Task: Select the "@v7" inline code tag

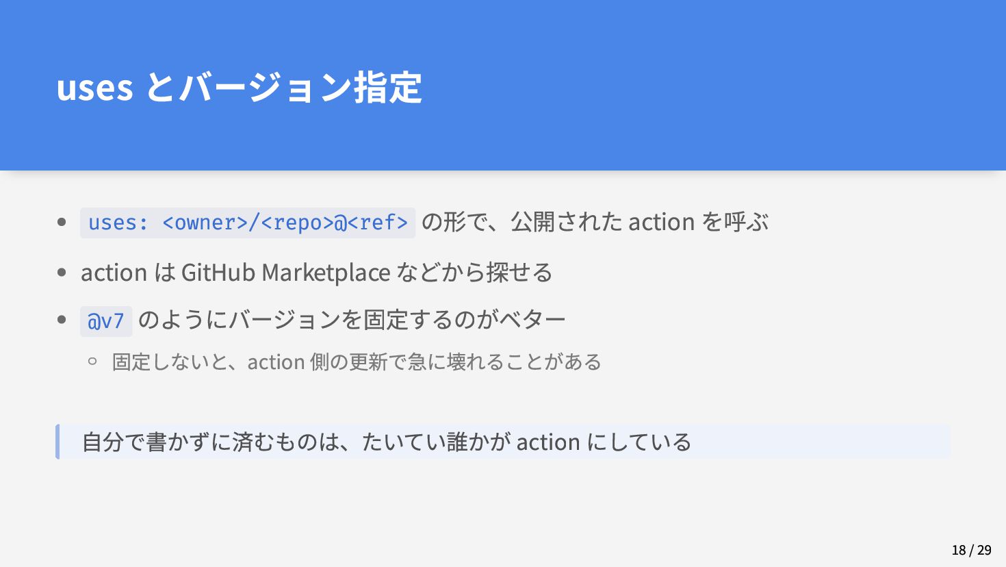Action: (x=106, y=321)
